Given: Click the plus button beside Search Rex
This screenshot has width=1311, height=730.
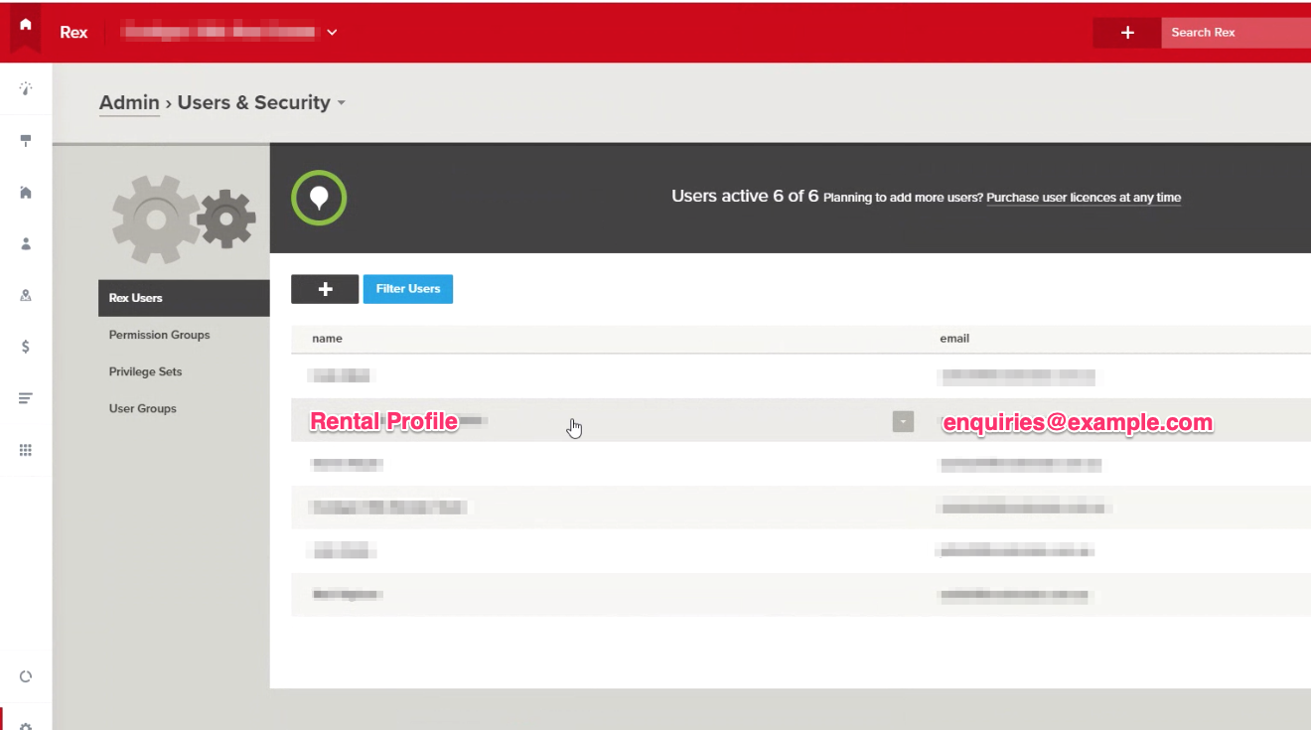Looking at the screenshot, I should pyautogui.click(x=1127, y=33).
